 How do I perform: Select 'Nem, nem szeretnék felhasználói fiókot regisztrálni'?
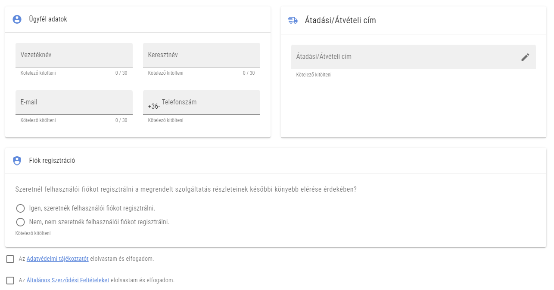click(x=20, y=222)
